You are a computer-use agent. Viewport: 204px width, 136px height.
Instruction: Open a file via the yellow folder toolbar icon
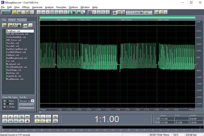point(19,12)
